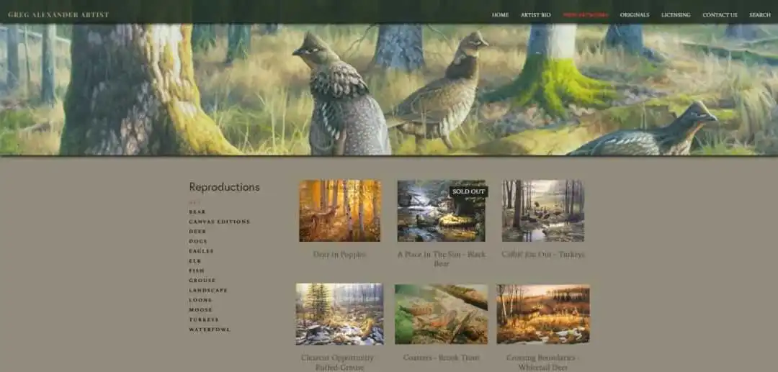This screenshot has width=778, height=372.
Task: Click the A Place In The Sun title
Action: point(441,259)
